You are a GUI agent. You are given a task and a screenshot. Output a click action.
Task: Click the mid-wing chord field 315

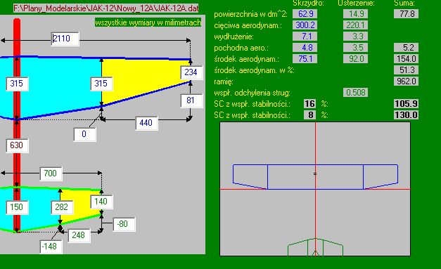pos(101,84)
